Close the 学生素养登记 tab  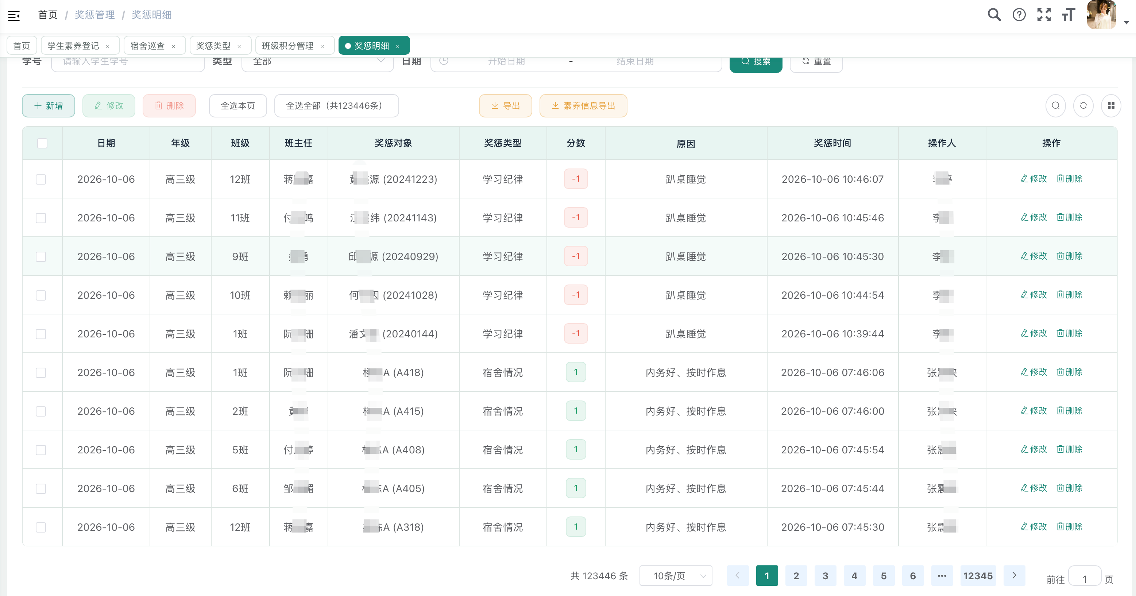click(108, 46)
